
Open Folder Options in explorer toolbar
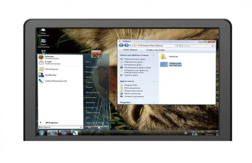130,50
